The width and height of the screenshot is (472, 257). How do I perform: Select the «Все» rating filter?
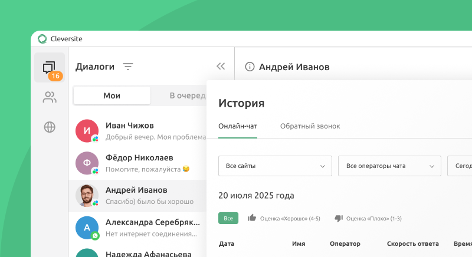point(228,218)
